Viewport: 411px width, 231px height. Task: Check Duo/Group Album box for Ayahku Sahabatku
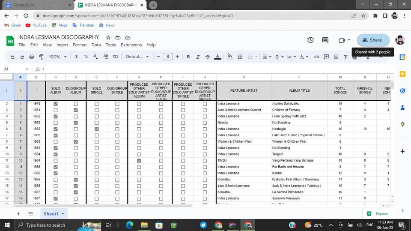pyautogui.click(x=76, y=104)
